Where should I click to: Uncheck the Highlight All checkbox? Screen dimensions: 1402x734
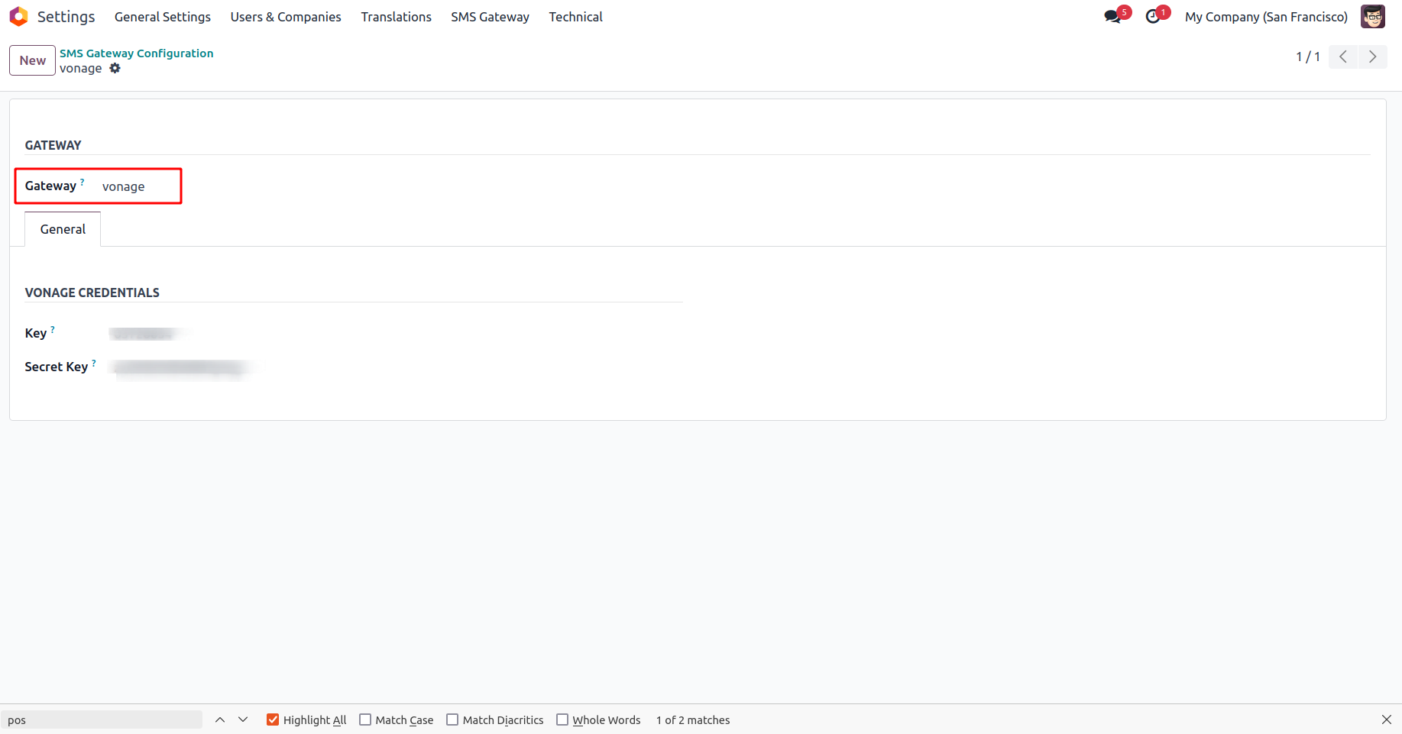tap(273, 719)
